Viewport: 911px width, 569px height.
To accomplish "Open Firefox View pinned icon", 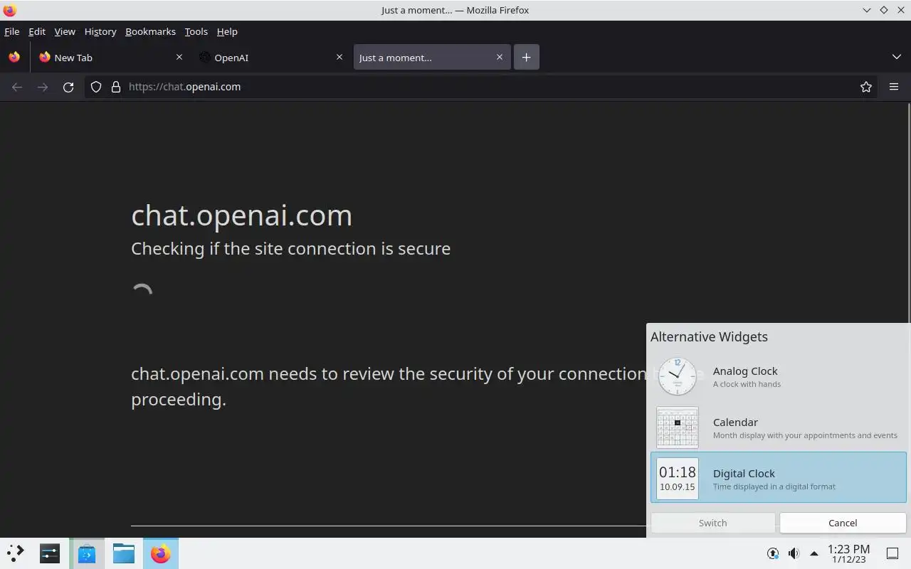I will click(14, 58).
